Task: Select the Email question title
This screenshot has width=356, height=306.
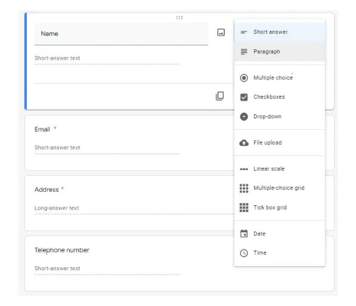Action: pyautogui.click(x=42, y=129)
